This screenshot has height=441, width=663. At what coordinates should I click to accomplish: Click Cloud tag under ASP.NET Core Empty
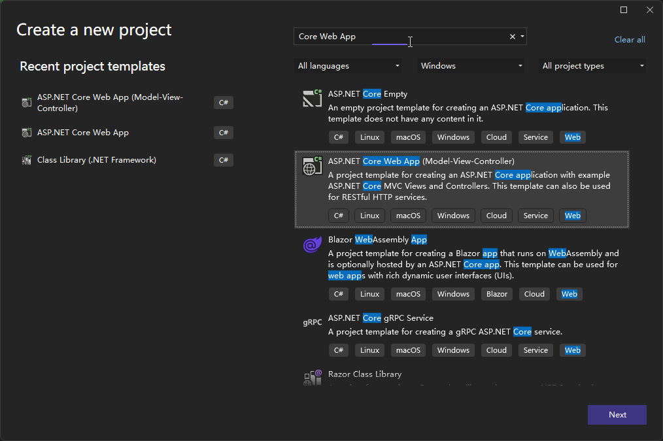(496, 137)
